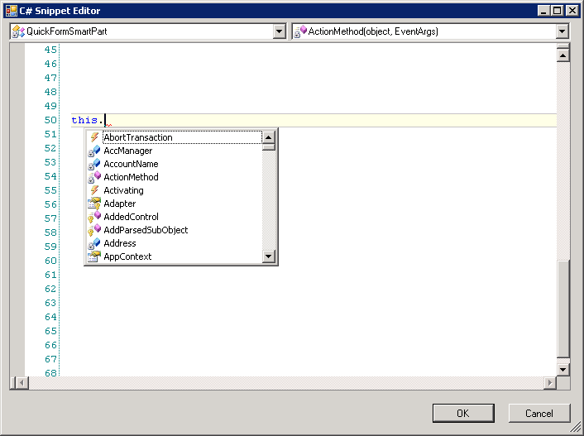Click the property icon next to Adapter
Image resolution: width=584 pixels, height=436 pixels.
pyautogui.click(x=94, y=204)
